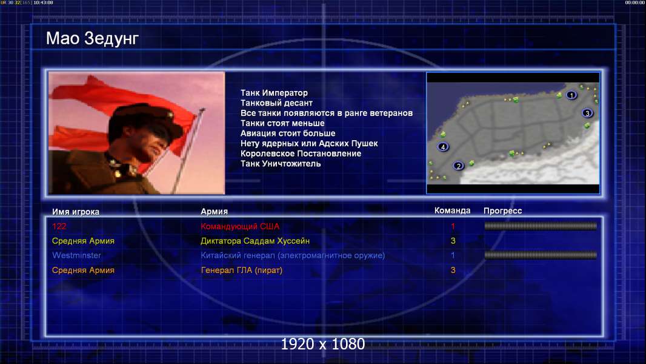
Task: Click 'Танки стоят меньше' line
Action: [x=282, y=123]
